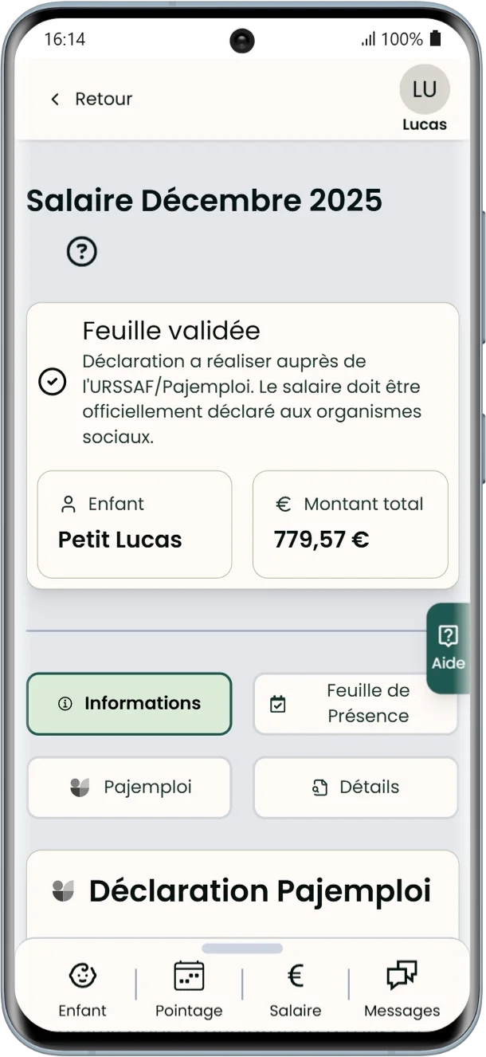Tap Retour to go back
This screenshot has height=1057, width=486.
[91, 99]
